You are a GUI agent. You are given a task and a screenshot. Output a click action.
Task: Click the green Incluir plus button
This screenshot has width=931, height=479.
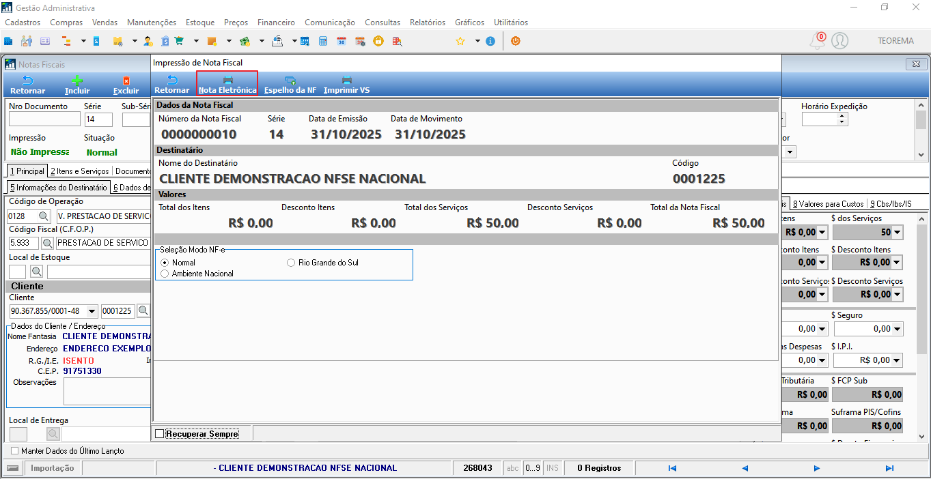click(x=77, y=85)
